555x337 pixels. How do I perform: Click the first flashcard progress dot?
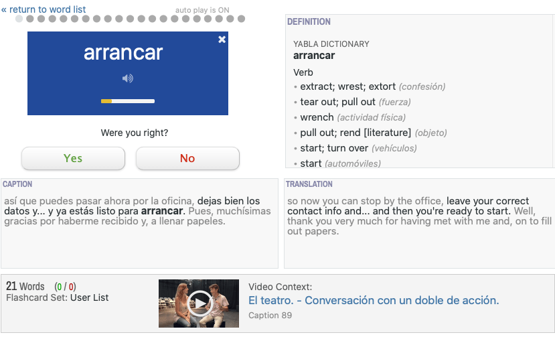[19, 19]
